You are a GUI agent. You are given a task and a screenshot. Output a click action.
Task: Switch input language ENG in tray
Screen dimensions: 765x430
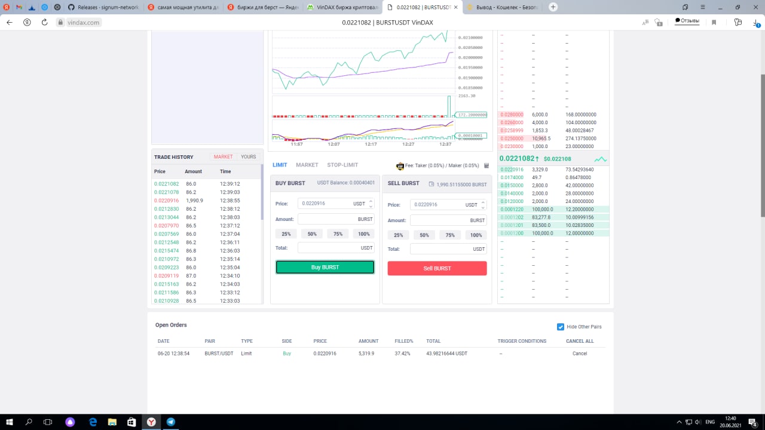tap(711, 422)
